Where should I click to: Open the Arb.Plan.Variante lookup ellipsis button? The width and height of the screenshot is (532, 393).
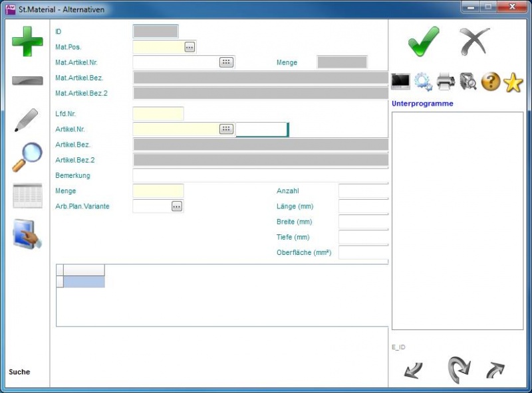pyautogui.click(x=176, y=206)
